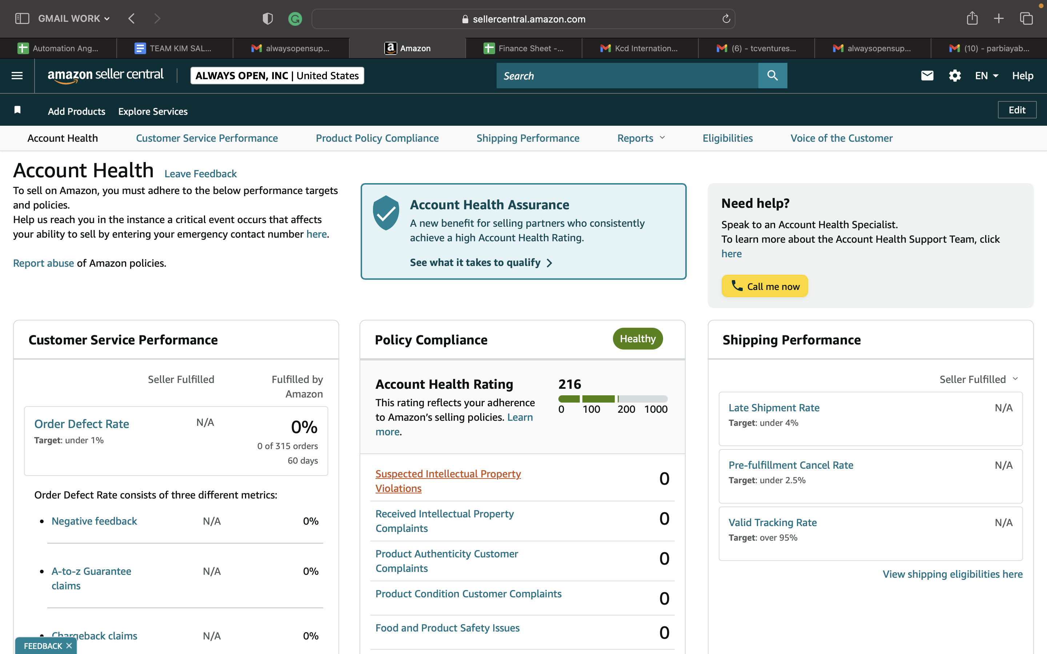Image resolution: width=1047 pixels, height=654 pixels.
Task: Open Received Intellectual Property Complaints link
Action: pos(445,521)
